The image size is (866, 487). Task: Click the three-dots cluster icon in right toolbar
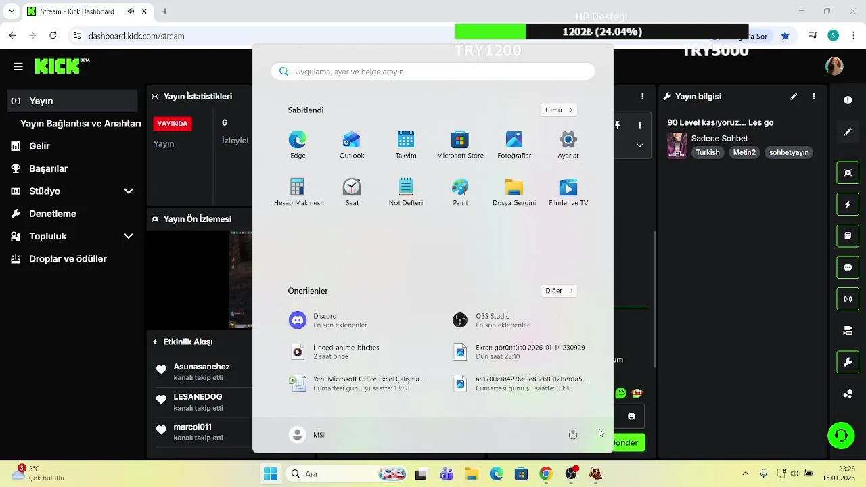848,394
